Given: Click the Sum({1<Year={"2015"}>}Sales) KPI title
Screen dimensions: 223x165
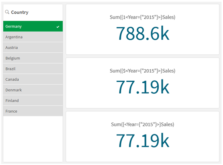Looking at the screenshot, I should click(142, 17).
